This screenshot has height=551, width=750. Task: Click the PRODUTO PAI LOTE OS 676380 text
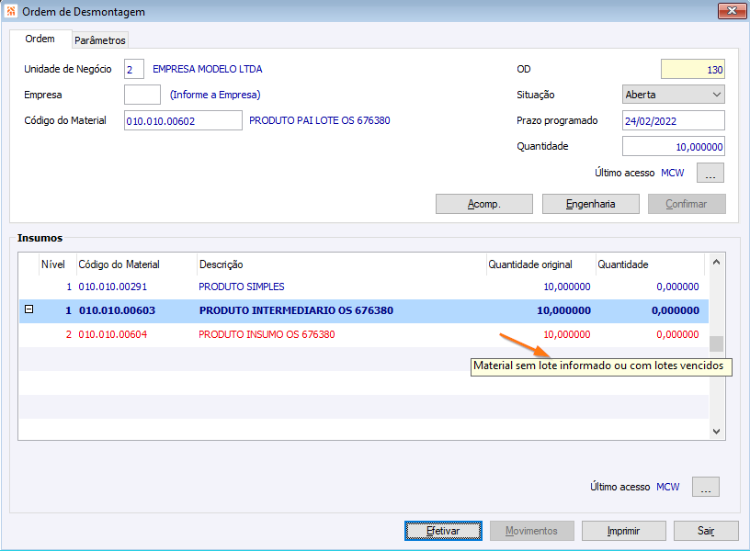pos(320,120)
